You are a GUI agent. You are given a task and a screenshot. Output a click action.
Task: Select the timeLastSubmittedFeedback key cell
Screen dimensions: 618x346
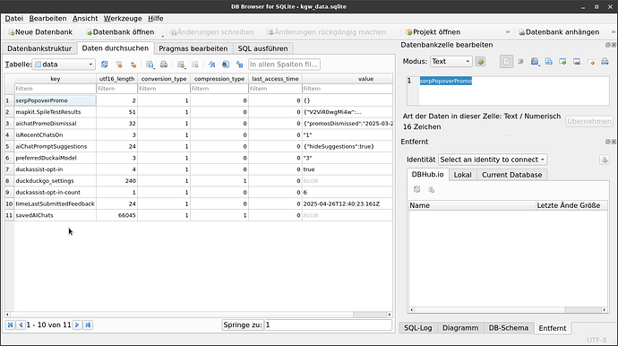[56, 204]
